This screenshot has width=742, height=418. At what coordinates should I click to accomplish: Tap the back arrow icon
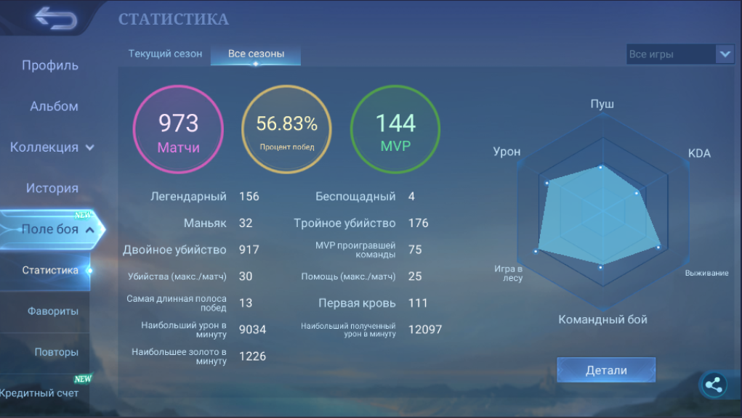(56, 18)
